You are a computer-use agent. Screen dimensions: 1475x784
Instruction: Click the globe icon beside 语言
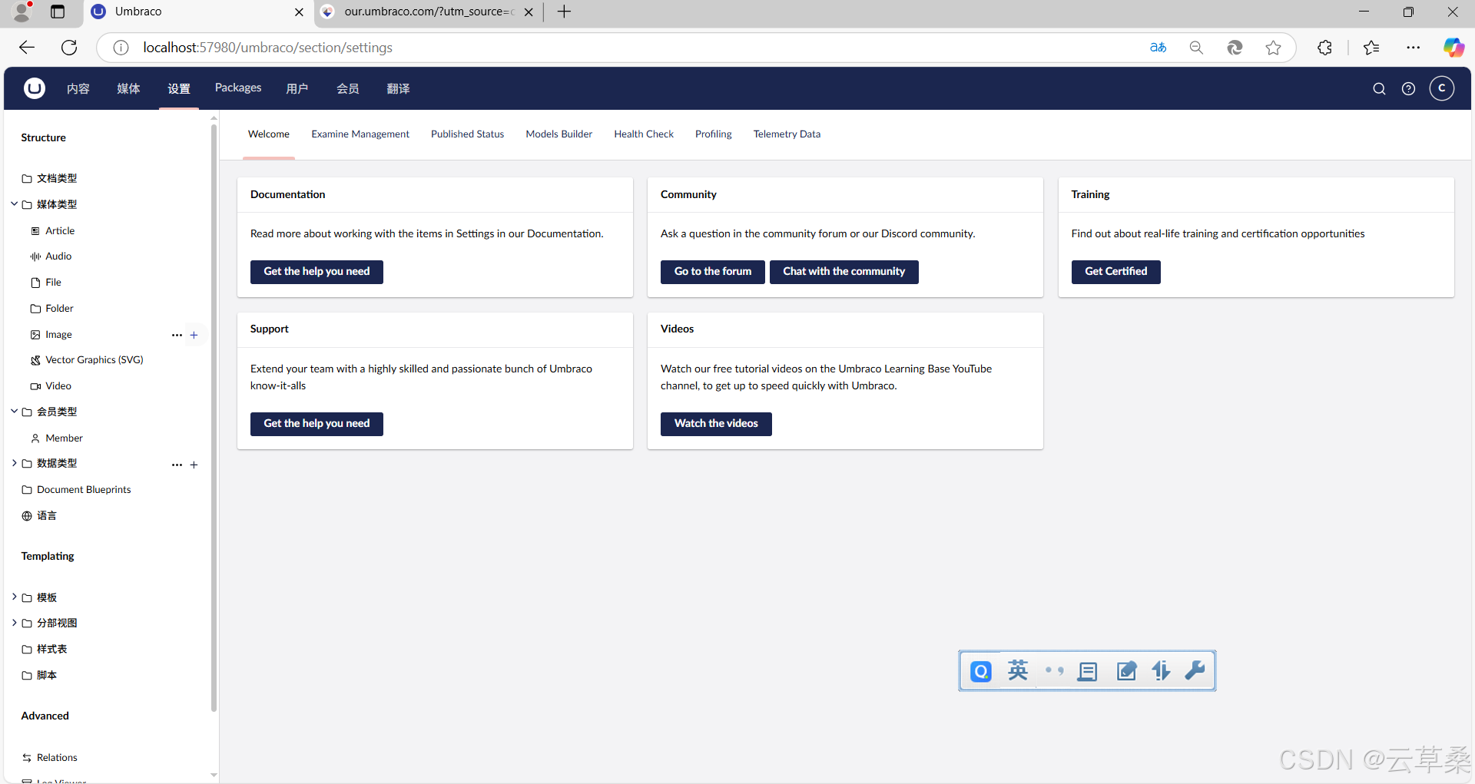tap(27, 516)
